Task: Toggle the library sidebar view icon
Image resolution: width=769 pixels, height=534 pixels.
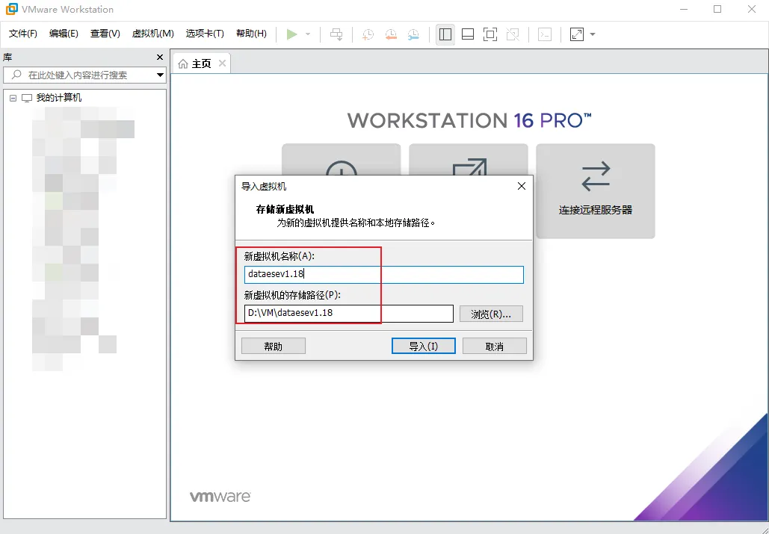Action: pos(445,34)
